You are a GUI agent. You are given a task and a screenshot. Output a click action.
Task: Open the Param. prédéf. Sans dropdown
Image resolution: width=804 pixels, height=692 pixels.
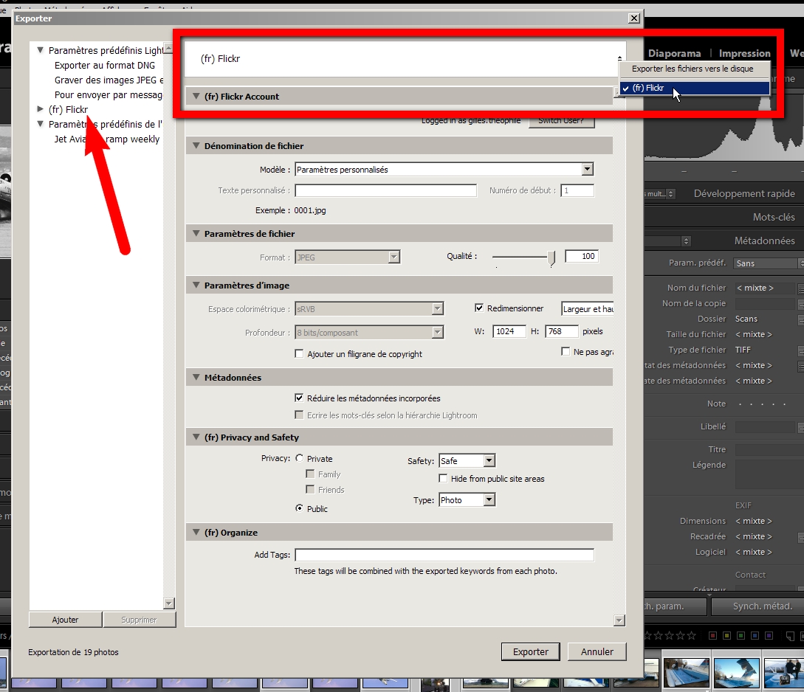tap(769, 263)
